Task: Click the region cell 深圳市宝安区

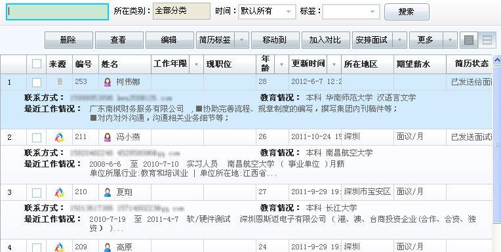Action: [367, 192]
